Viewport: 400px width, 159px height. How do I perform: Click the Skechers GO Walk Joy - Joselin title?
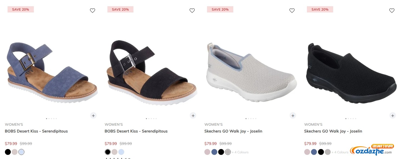coord(233,131)
